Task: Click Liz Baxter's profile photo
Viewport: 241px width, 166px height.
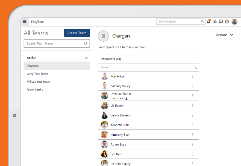Action: pos(104,105)
